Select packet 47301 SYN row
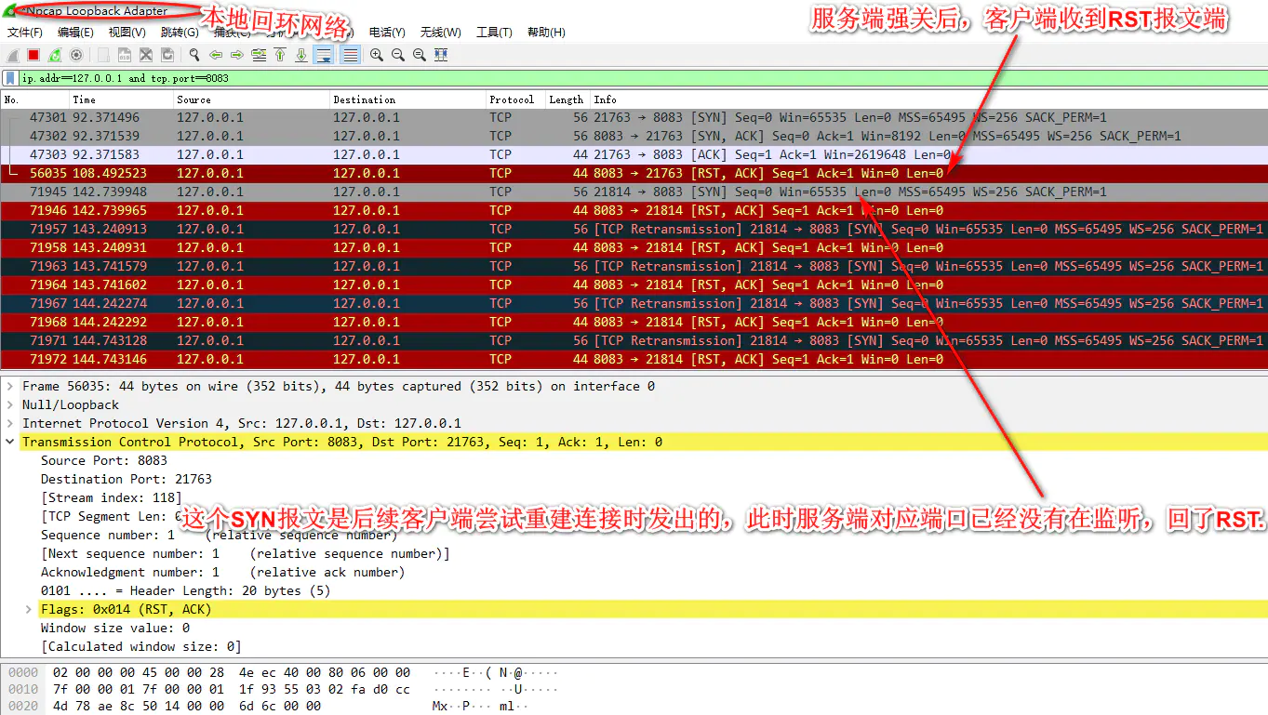 tap(634, 117)
